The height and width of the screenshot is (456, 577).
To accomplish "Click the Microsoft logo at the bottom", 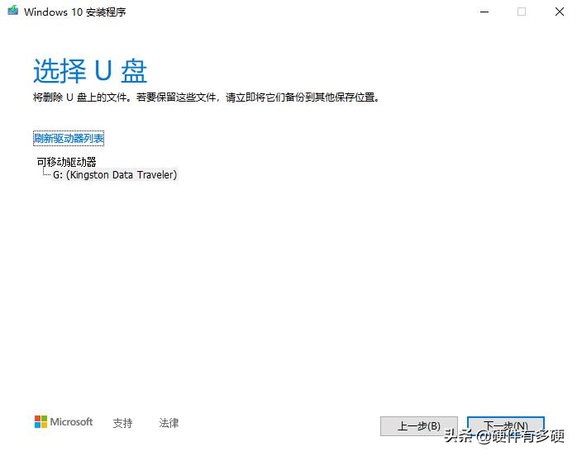I will pos(64,422).
